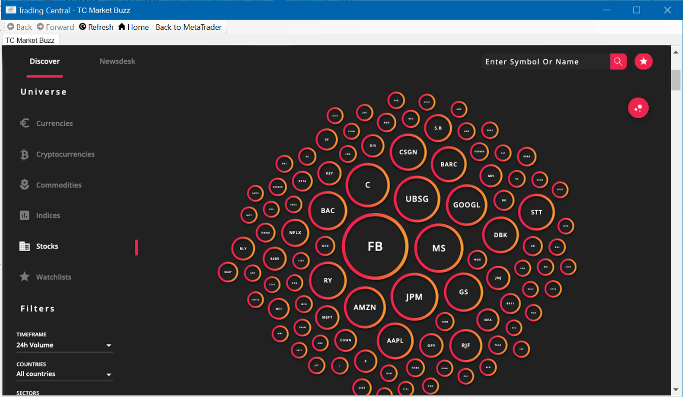Click the vertical scrollbar thumb
This screenshot has width=683, height=397.
click(675, 80)
